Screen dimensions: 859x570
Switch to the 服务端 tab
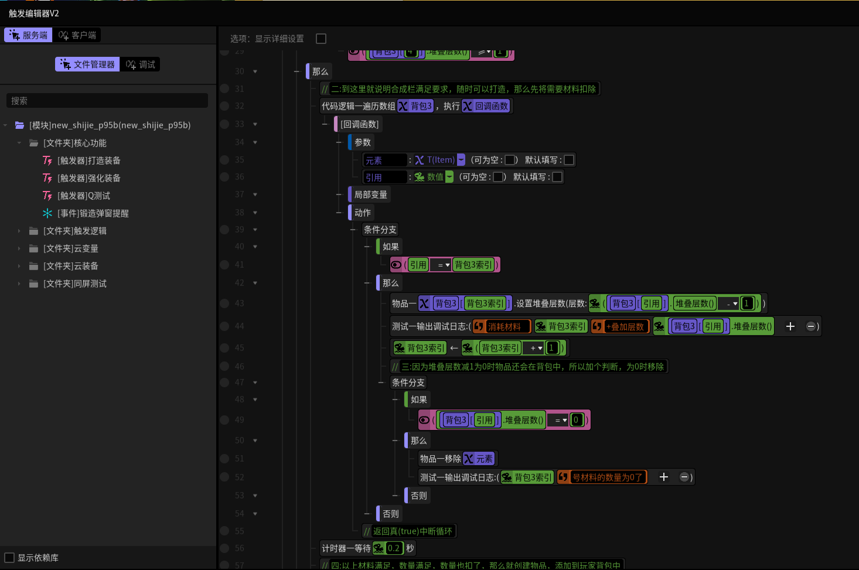[x=28, y=35]
